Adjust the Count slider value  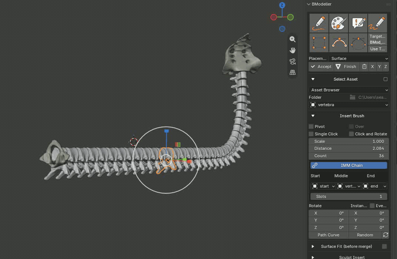[x=349, y=156]
